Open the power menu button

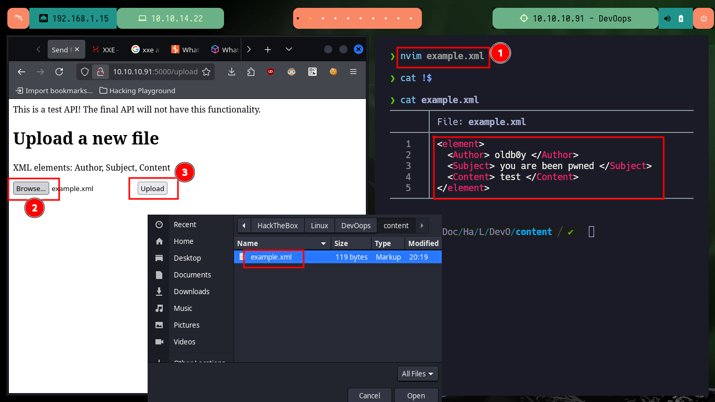tap(703, 18)
